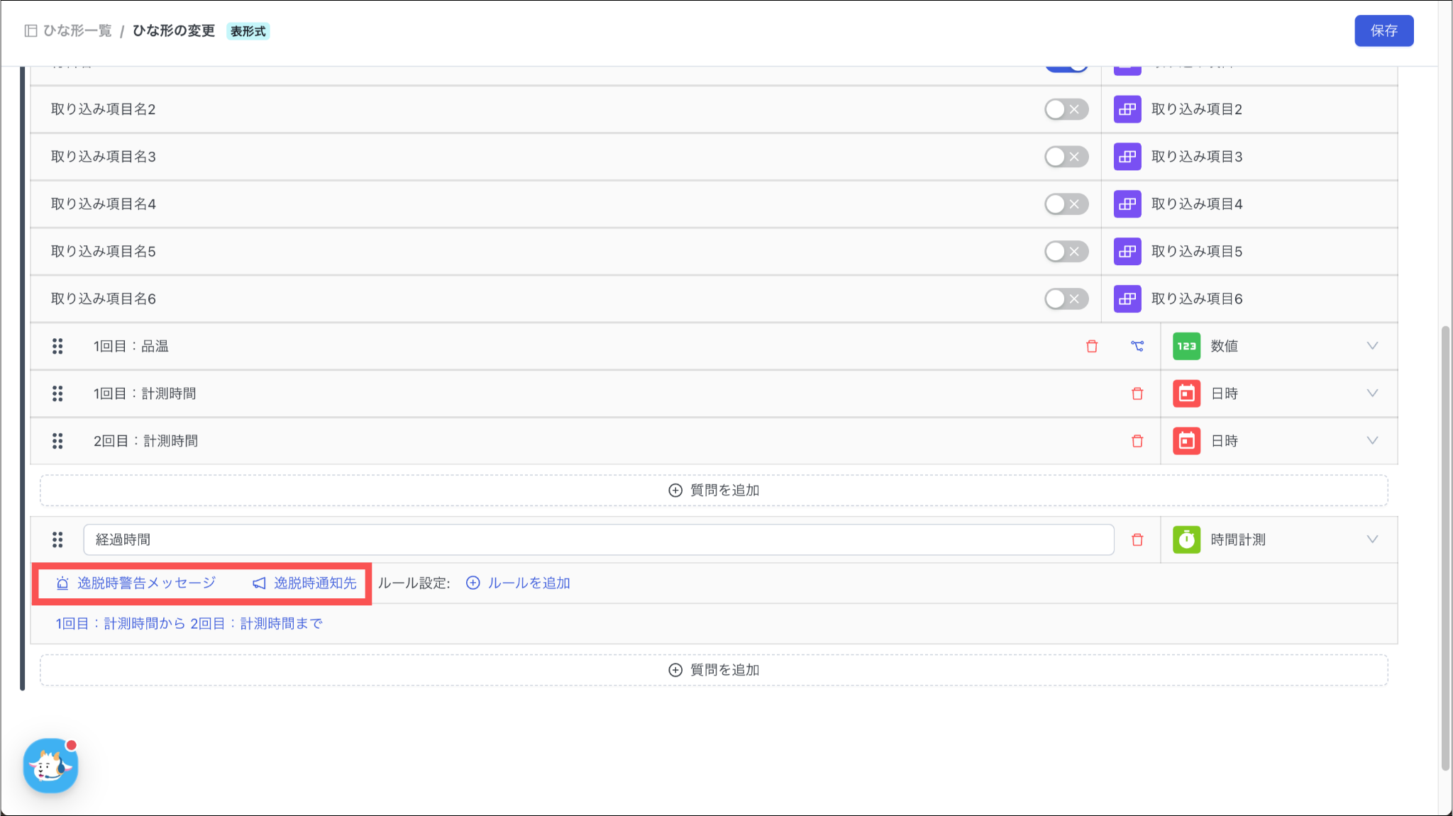
Task: Click trash icon on 2回目：計測時間 row
Action: tap(1137, 441)
